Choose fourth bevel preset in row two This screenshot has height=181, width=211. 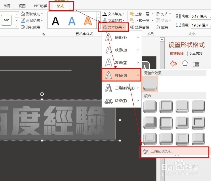[198, 123]
